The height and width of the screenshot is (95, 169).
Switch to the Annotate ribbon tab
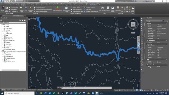click(x=12, y=5)
